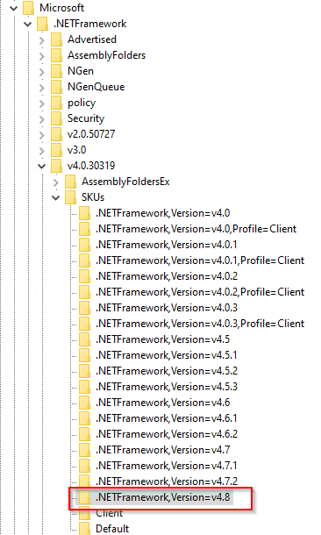This screenshot has height=535, width=321.
Task: Select the Default key under SKUs
Action: click(112, 529)
